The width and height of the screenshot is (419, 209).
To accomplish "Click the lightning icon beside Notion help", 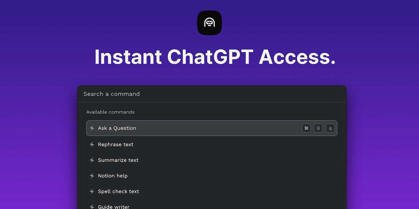I will [x=92, y=176].
